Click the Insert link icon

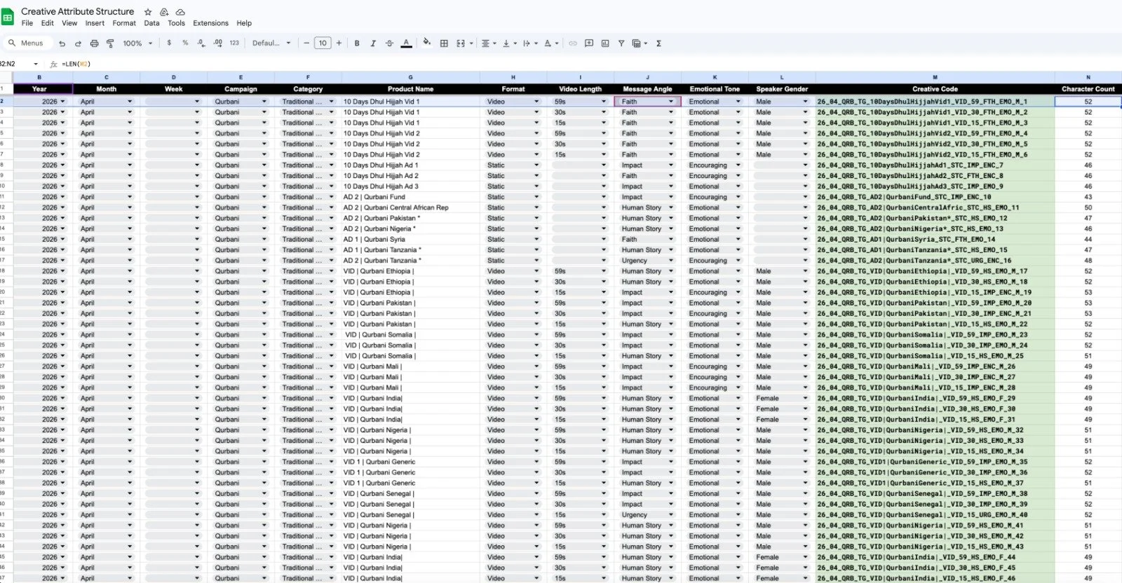pyautogui.click(x=573, y=43)
